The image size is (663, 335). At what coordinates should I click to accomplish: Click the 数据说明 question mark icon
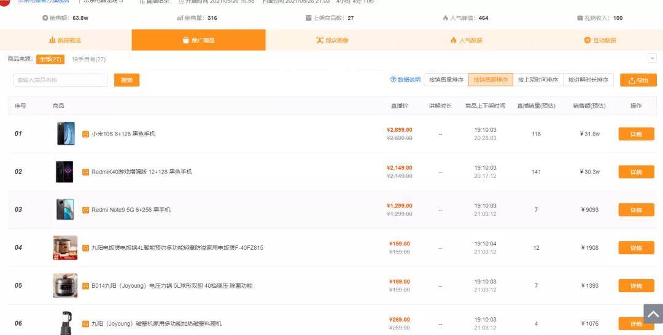[x=394, y=79]
